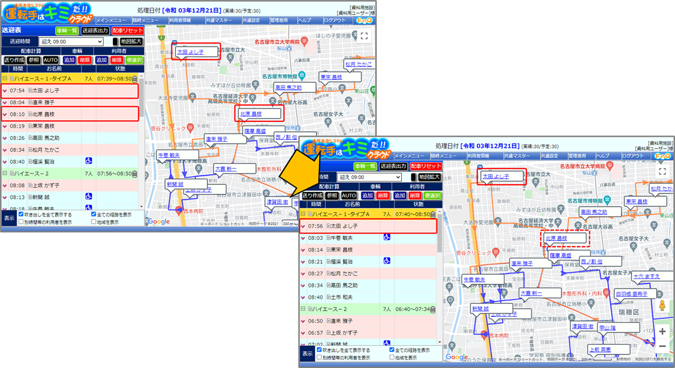Enable 地域を表示 checkbox in back window
This screenshot has height=368, width=675.
(x=93, y=222)
